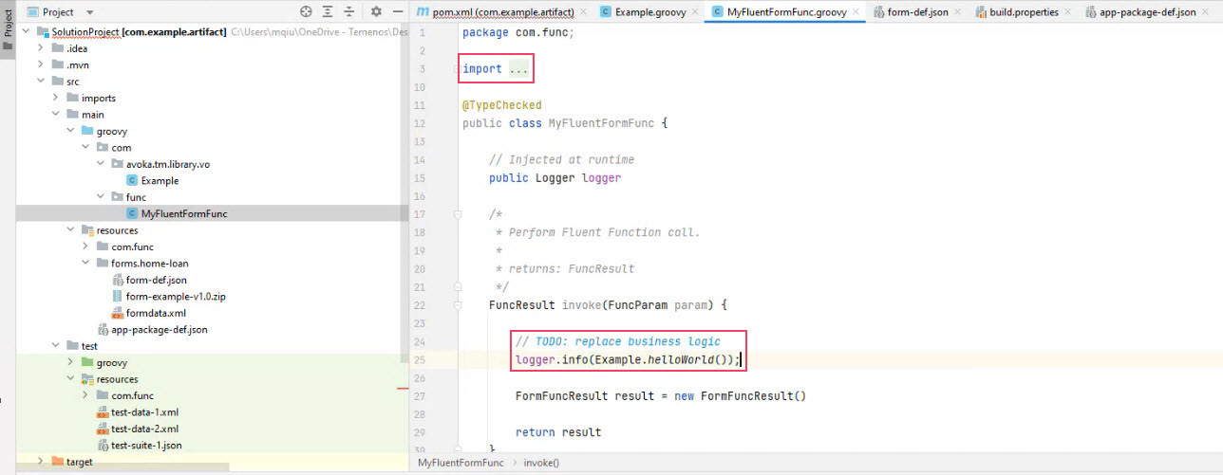Click the form-example-v1.0.zip archive icon
This screenshot has width=1223, height=475.
click(x=118, y=296)
